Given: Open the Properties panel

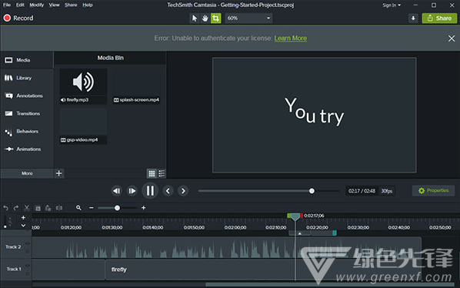Looking at the screenshot, I should pos(434,190).
